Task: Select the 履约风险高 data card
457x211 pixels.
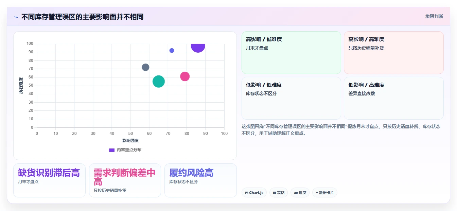Action: coord(200,180)
